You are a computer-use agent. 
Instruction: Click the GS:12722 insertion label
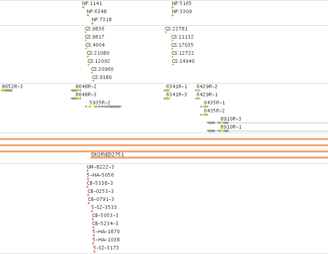point(183,53)
